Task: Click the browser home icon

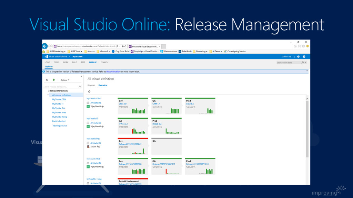Action: [x=295, y=46]
